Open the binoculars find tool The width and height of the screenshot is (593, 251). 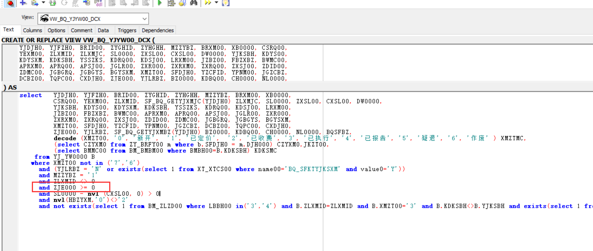194,3
